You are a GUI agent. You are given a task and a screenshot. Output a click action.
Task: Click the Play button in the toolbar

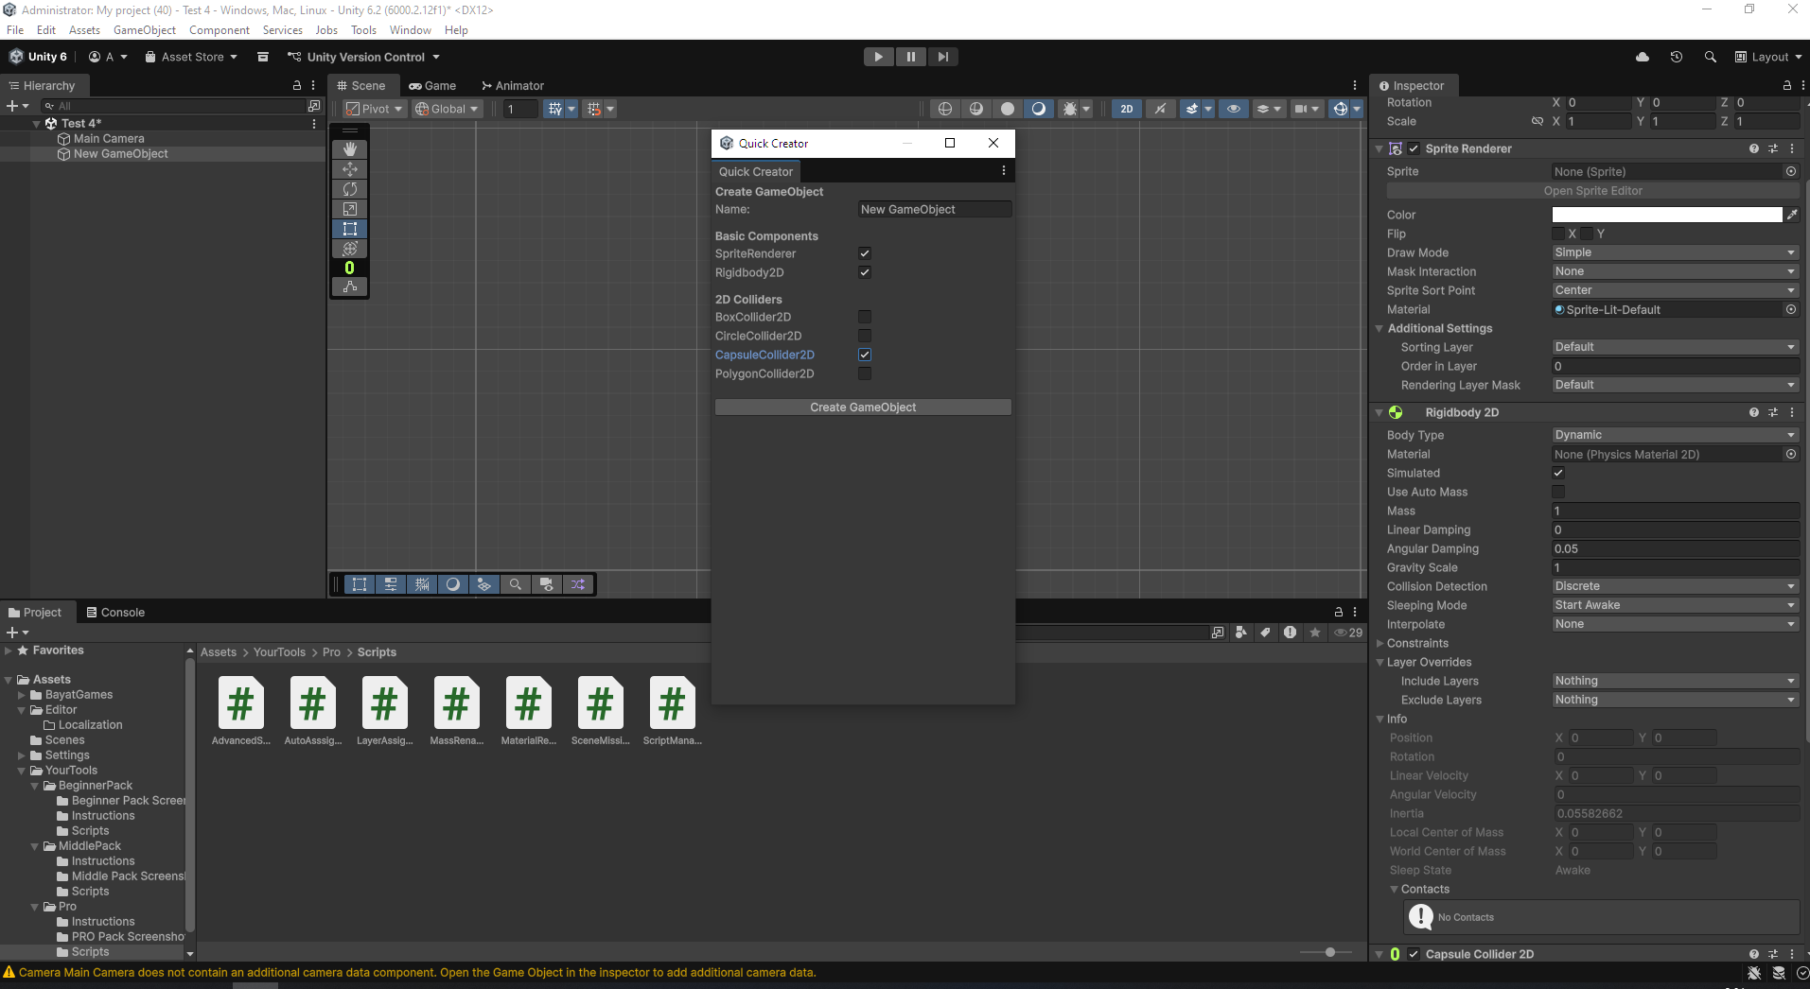(x=878, y=57)
